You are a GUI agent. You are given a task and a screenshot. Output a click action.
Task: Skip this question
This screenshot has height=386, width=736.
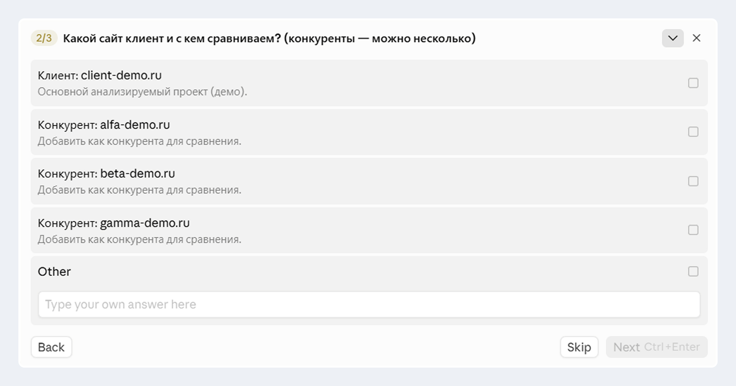[579, 347]
